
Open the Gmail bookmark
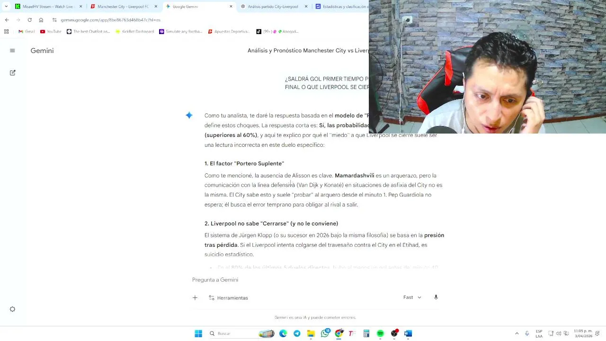(x=27, y=32)
